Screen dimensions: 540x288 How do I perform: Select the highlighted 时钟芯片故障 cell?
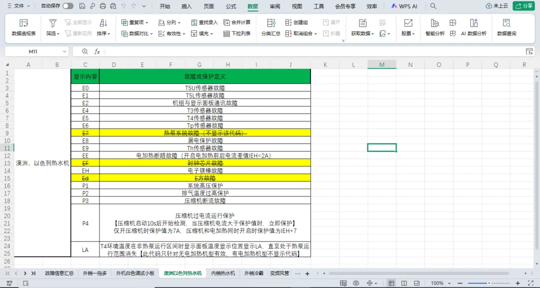(205, 163)
